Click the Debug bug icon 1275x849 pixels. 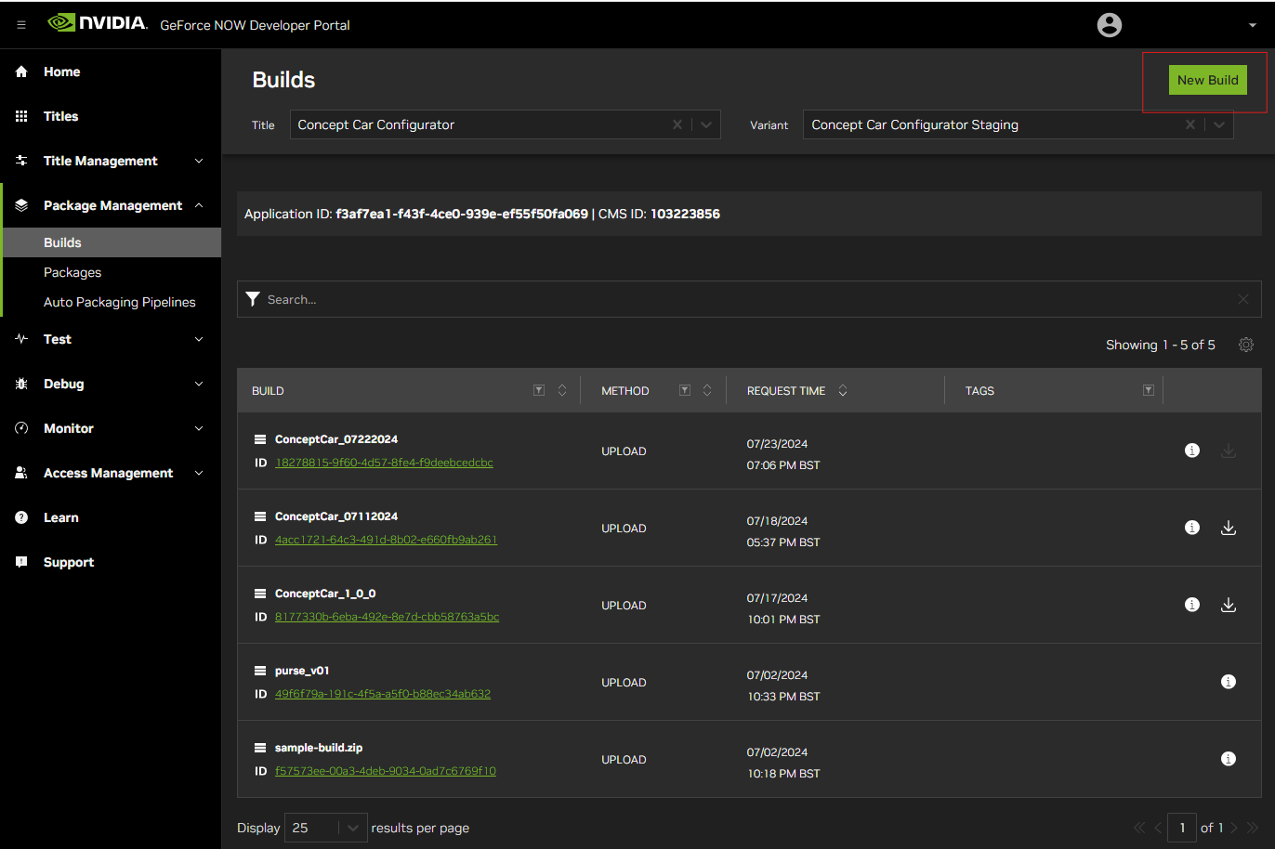pos(21,384)
